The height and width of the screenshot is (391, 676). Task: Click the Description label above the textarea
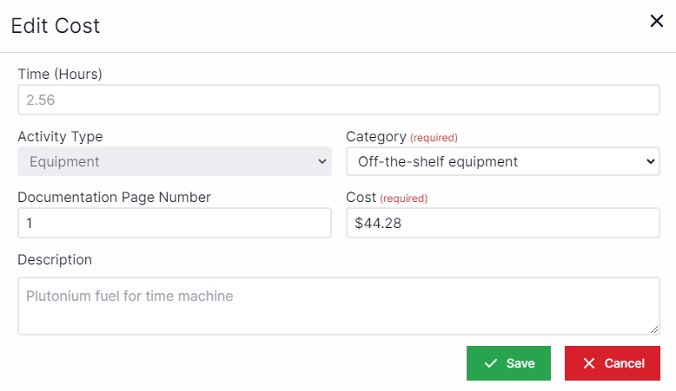click(x=55, y=259)
